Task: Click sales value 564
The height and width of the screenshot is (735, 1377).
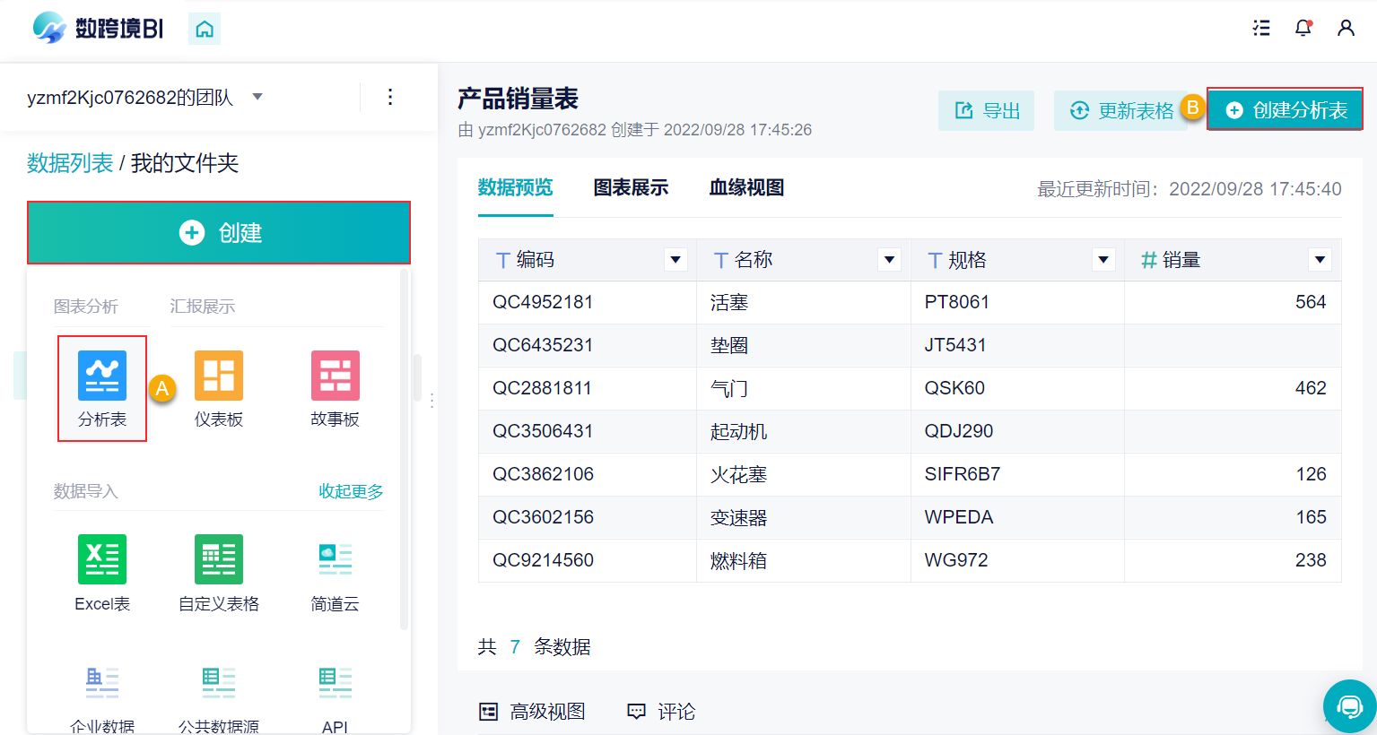Action: 1311,302
